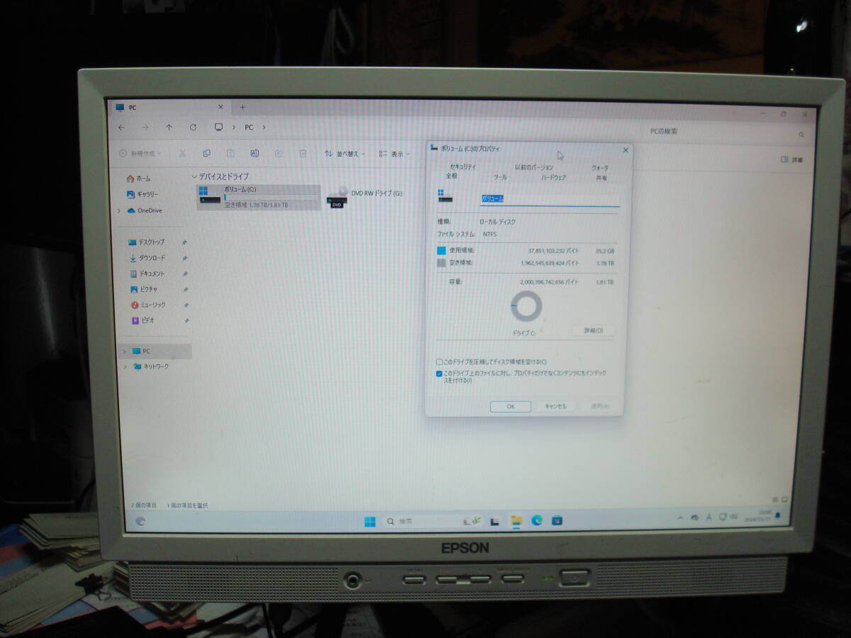Confirm properties with OK
The height and width of the screenshot is (638, 851).
(x=511, y=407)
